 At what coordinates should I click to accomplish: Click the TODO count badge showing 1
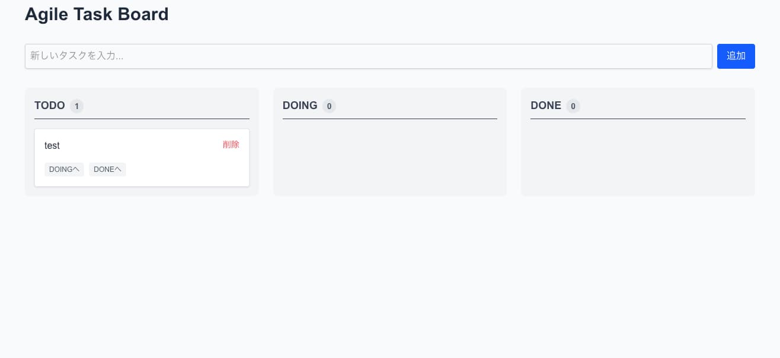coord(76,106)
